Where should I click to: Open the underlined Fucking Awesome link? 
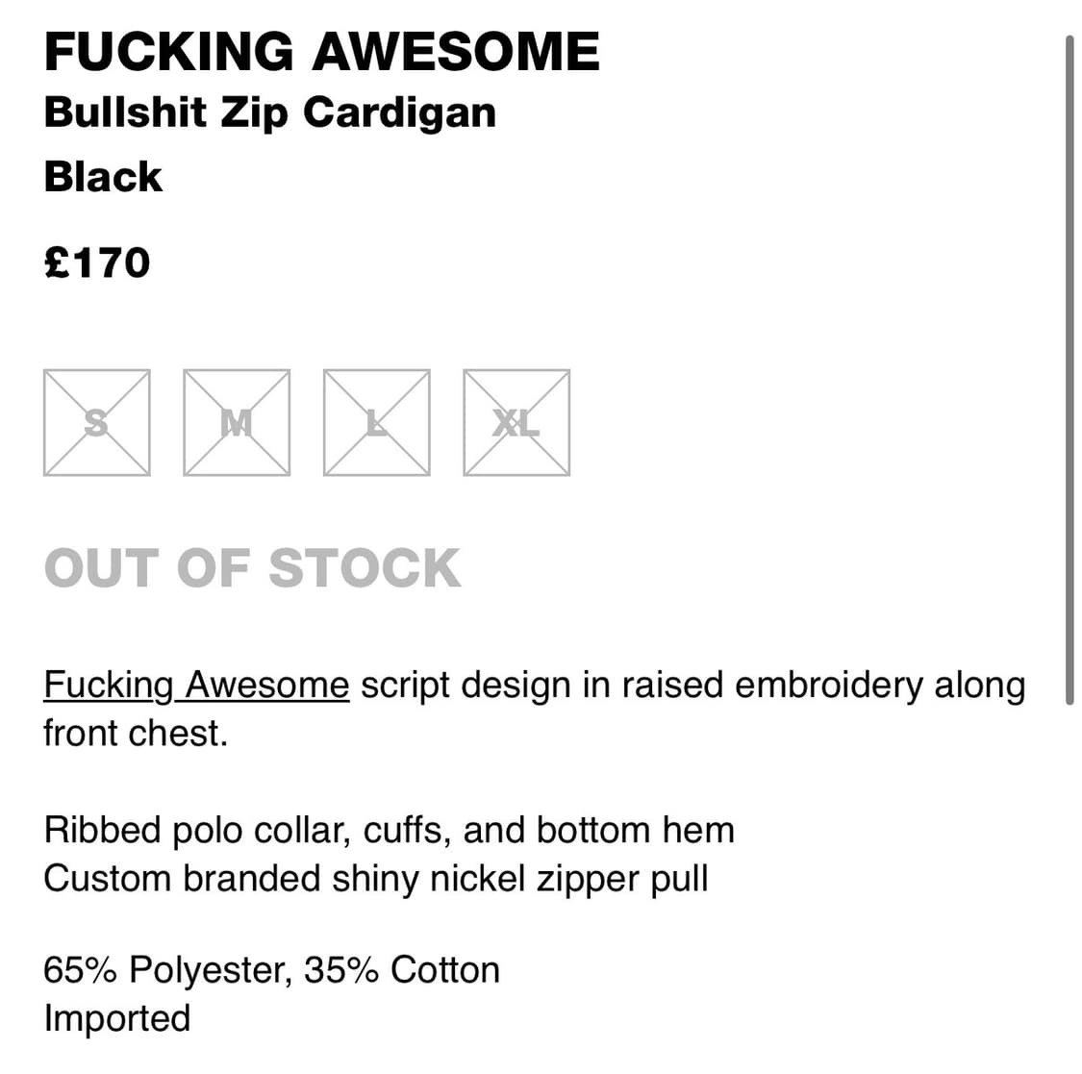(195, 685)
